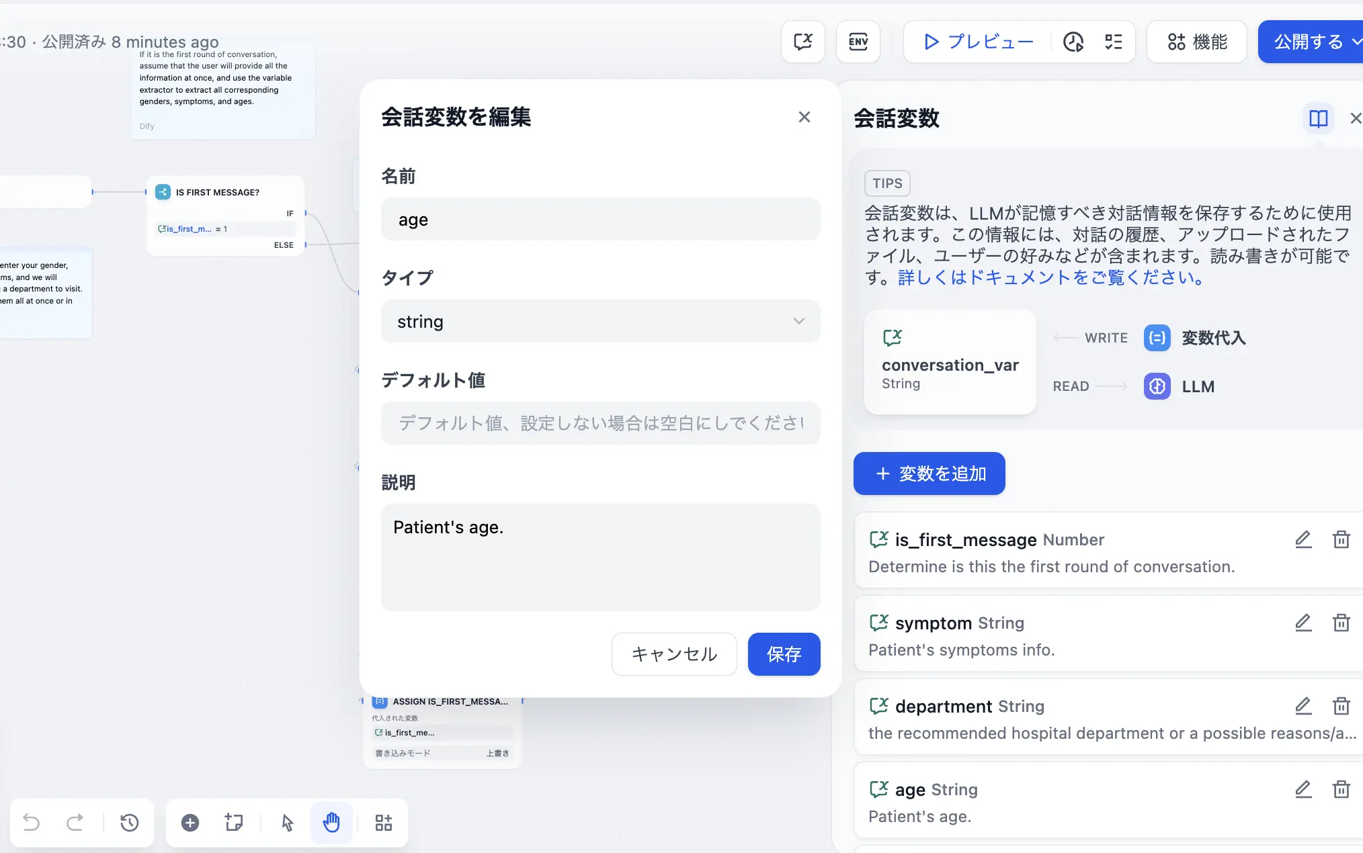
Task: Click the 変数を追加 button
Action: click(930, 474)
